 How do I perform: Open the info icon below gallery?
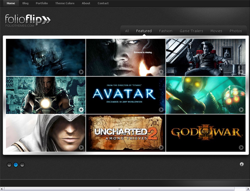(242, 164)
